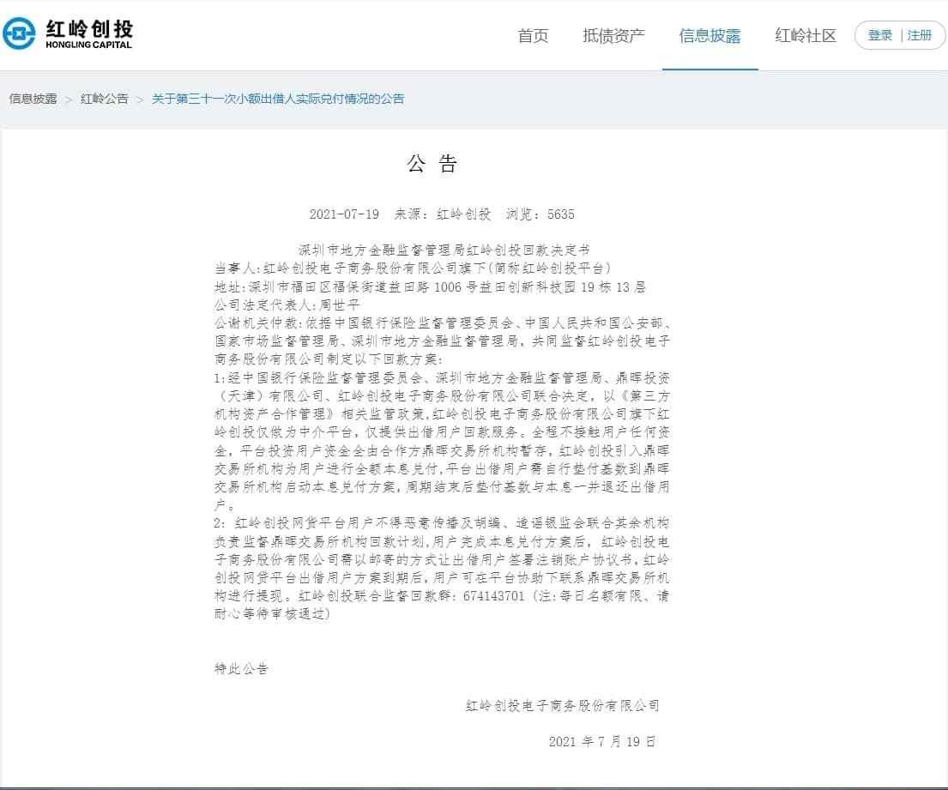Click the breadcrumb 关于第三十一次小额出借人实际兑付情况的公告

pyautogui.click(x=277, y=99)
